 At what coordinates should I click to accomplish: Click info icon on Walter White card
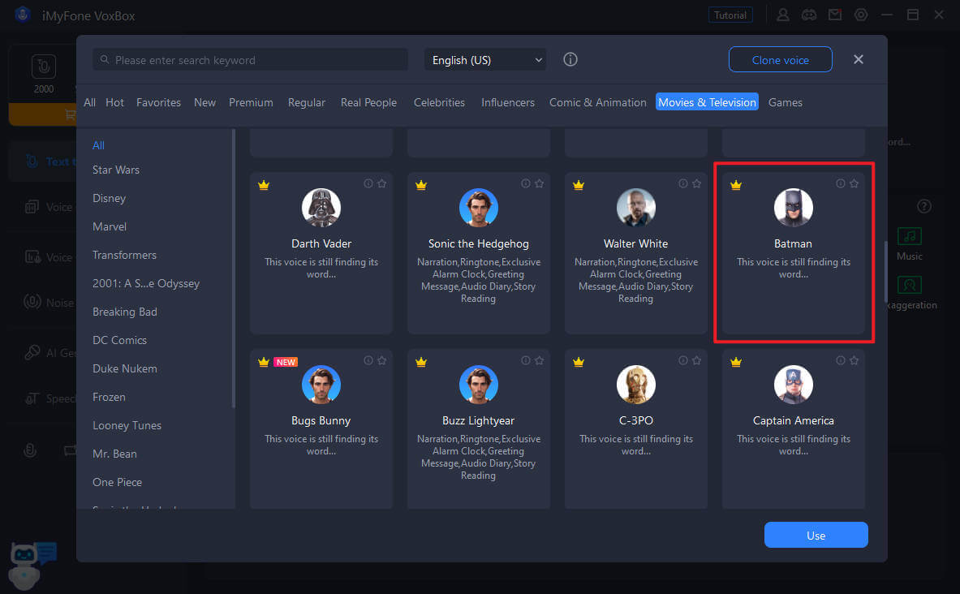coord(682,183)
